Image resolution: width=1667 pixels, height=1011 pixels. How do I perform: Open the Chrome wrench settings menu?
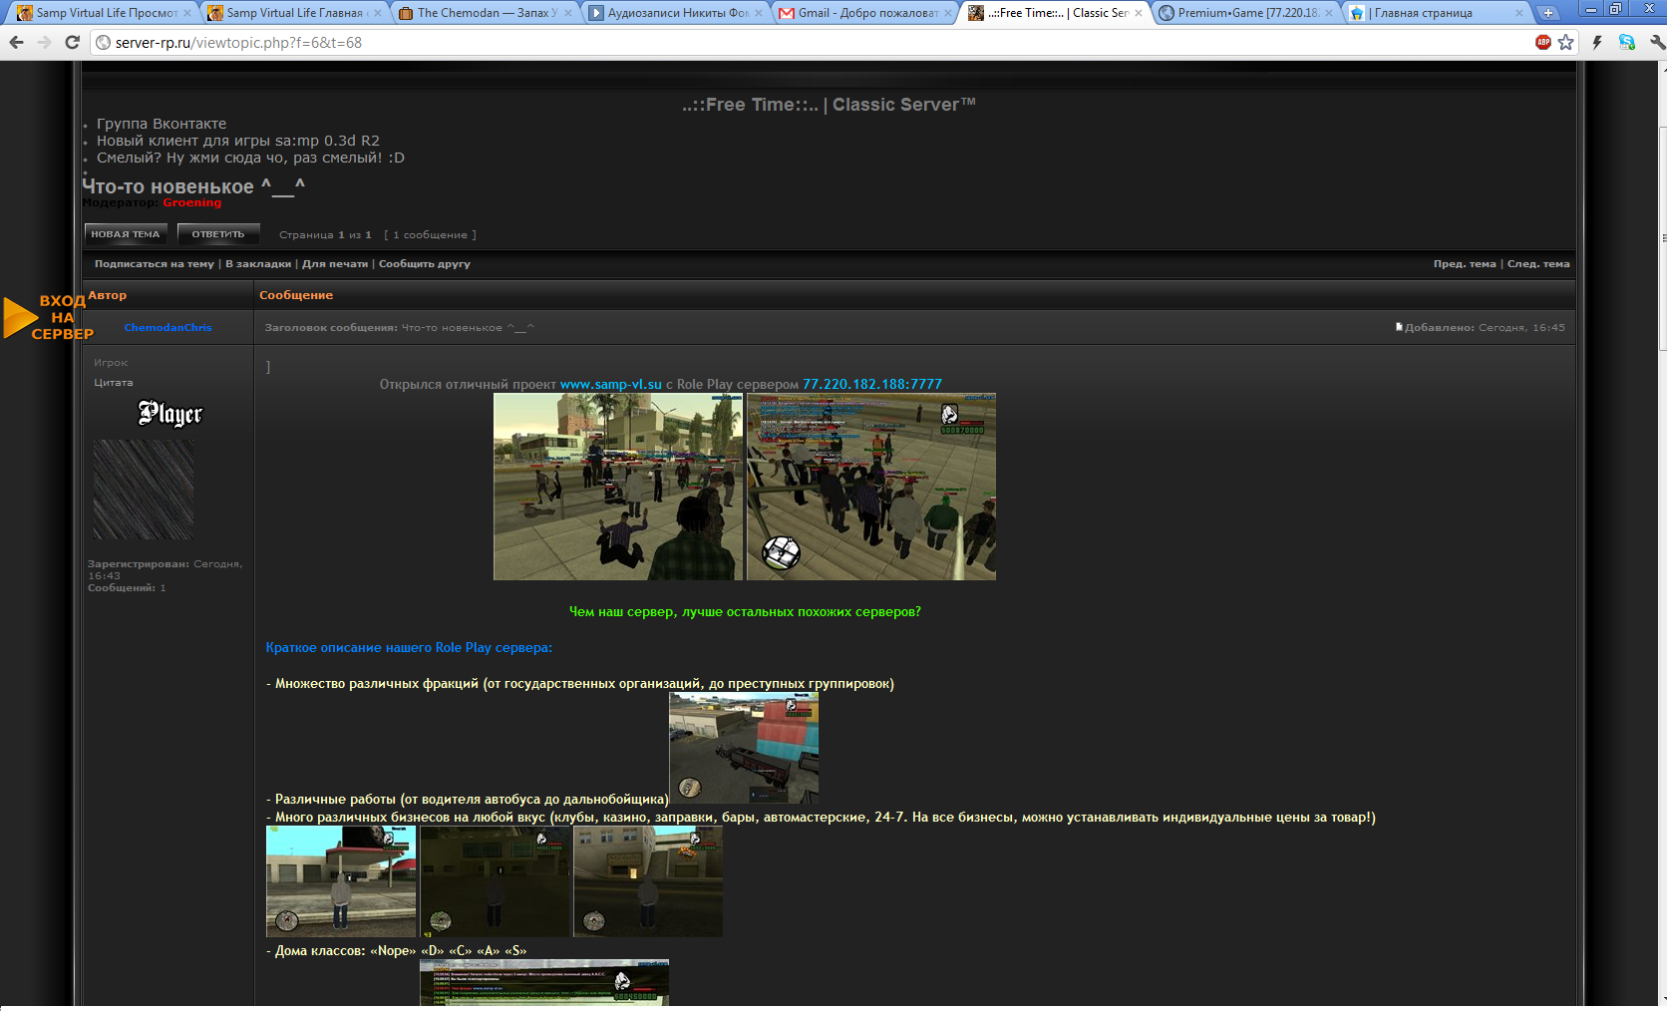pos(1656,42)
